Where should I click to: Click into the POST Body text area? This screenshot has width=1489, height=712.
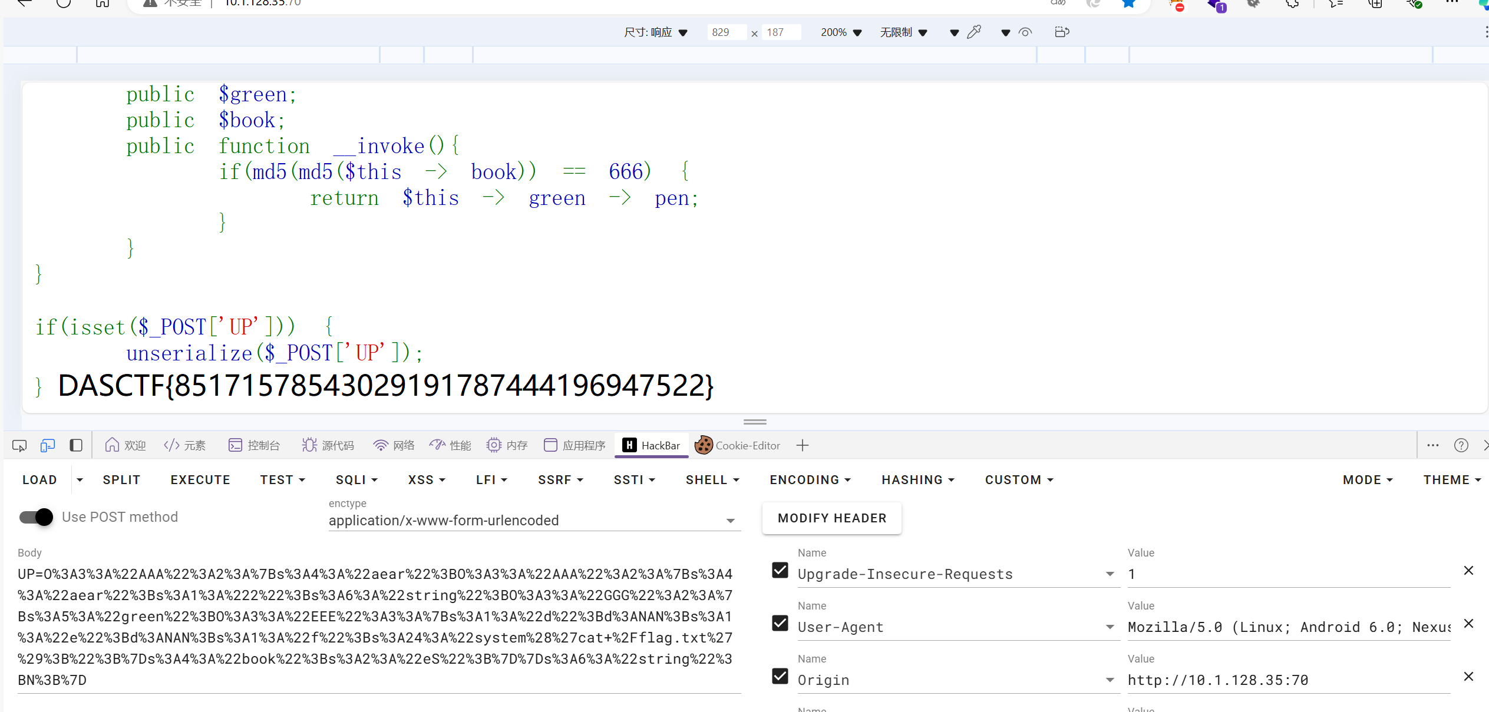tap(379, 627)
